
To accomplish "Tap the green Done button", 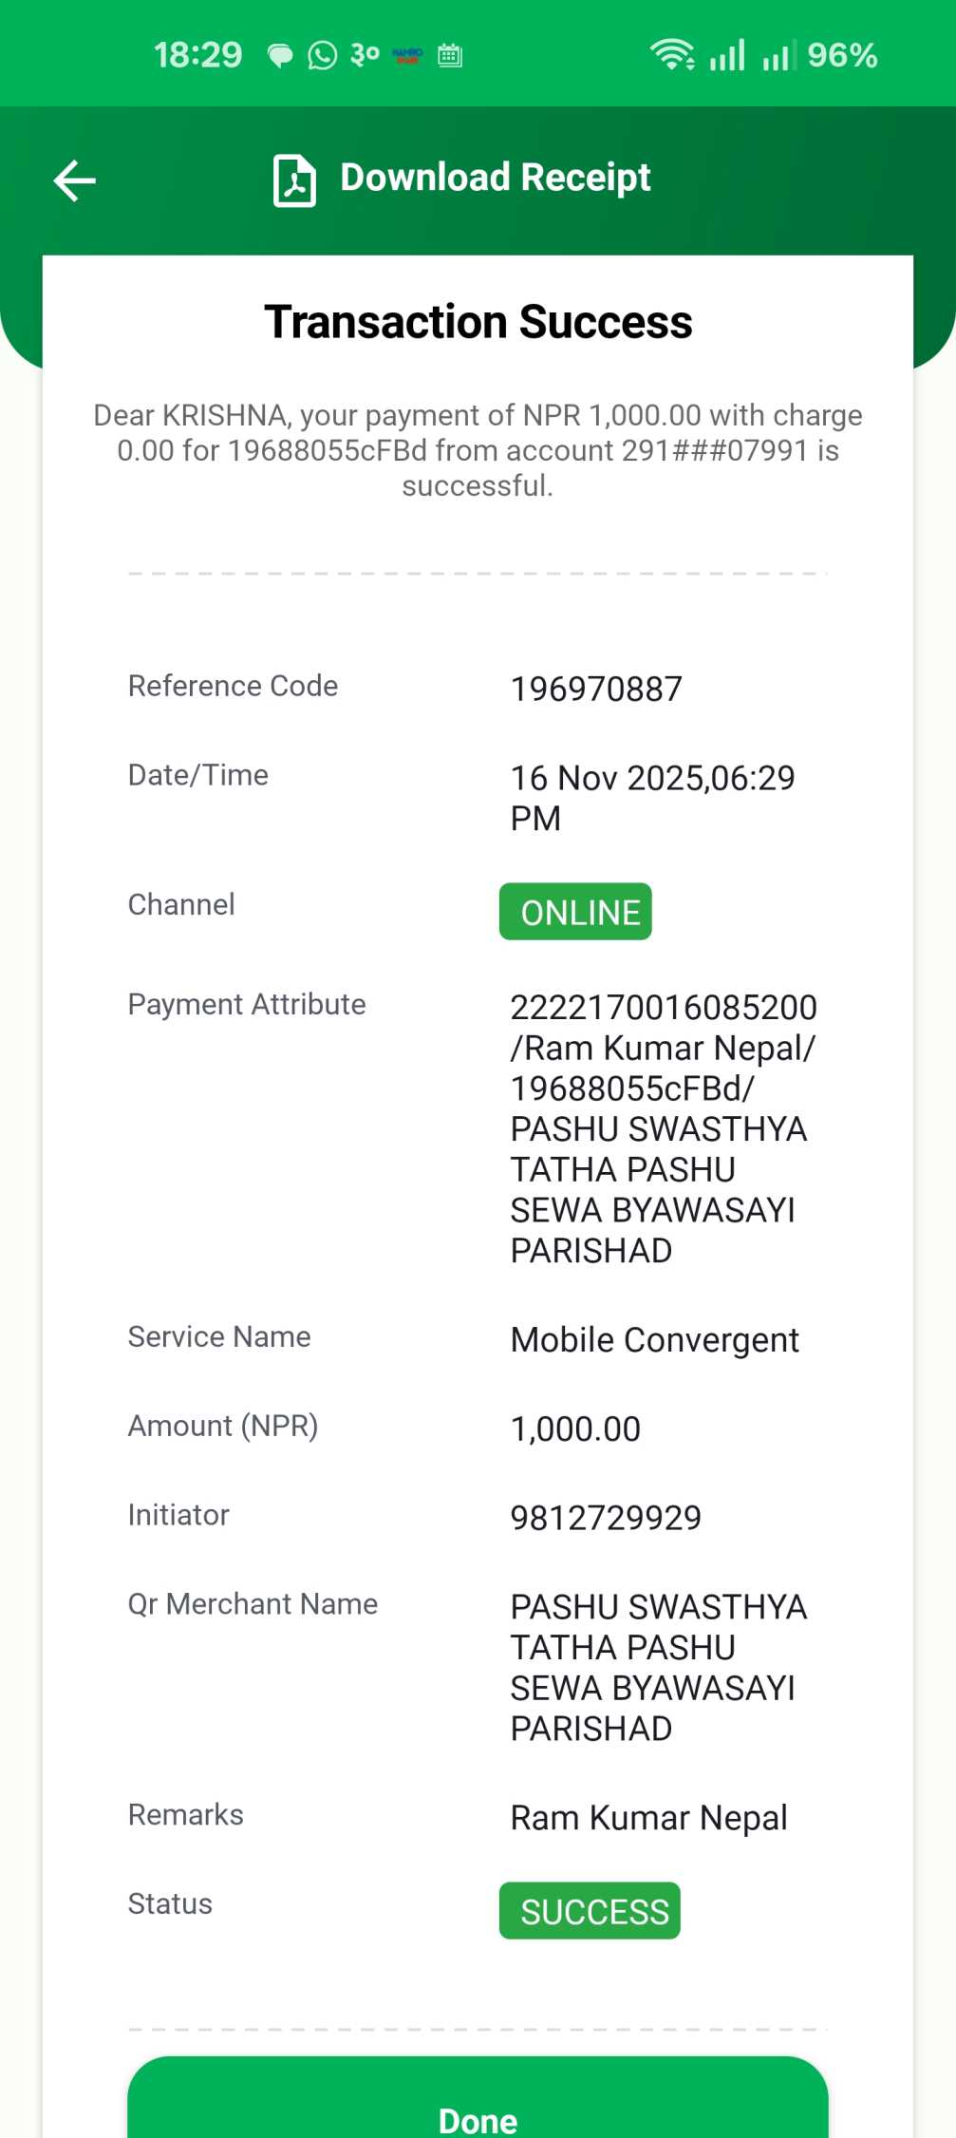I will (x=478, y=2098).
